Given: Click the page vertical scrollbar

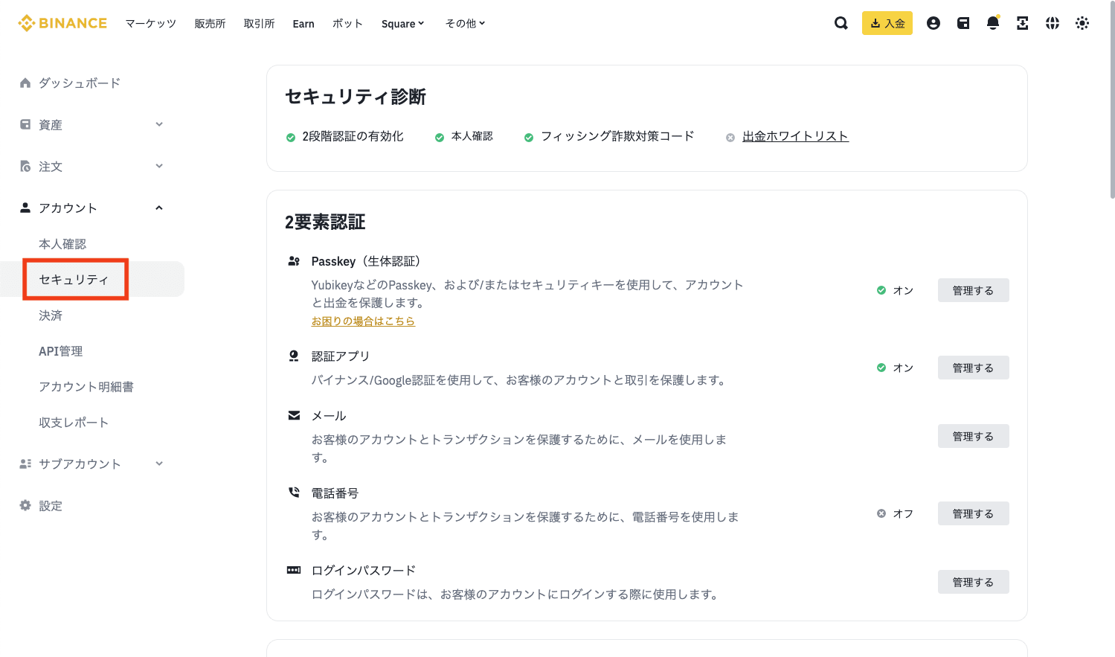Looking at the screenshot, I should 1111,112.
